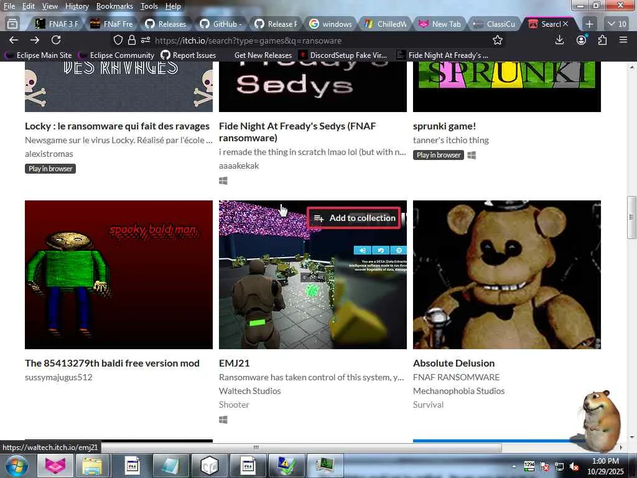The height and width of the screenshot is (478, 637).
Task: Click the spooky bald man baldi thumbnail
Action: point(119,274)
